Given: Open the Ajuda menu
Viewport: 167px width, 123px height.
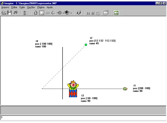Looking at the screenshot, I should tap(50, 7).
